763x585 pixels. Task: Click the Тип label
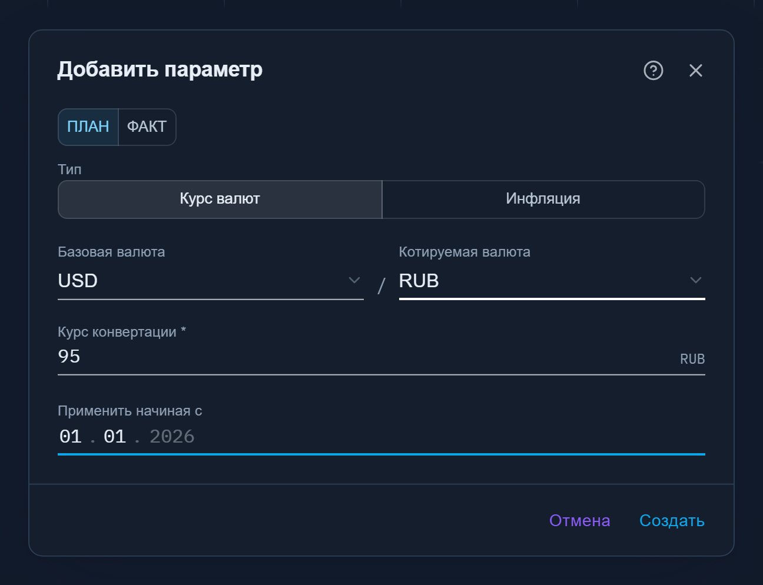(x=69, y=169)
